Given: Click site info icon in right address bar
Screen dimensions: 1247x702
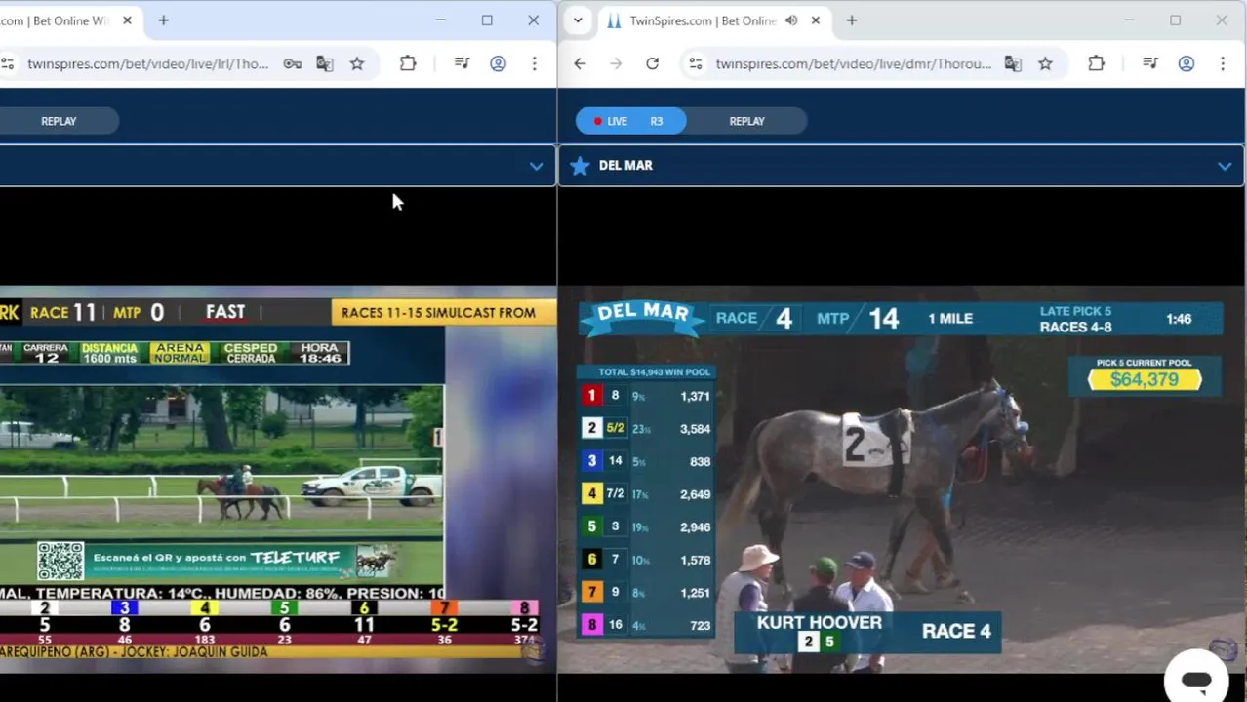Looking at the screenshot, I should 695,63.
